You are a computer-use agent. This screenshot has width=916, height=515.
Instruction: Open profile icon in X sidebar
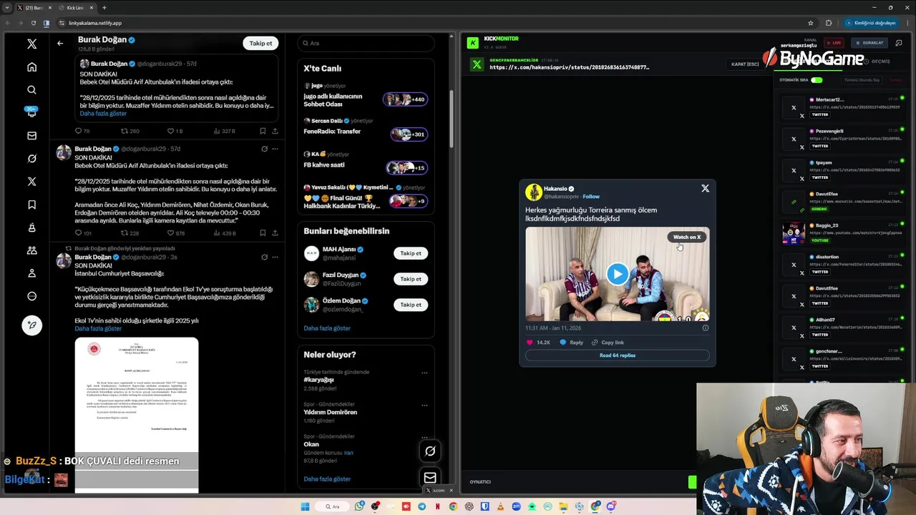coord(31,273)
